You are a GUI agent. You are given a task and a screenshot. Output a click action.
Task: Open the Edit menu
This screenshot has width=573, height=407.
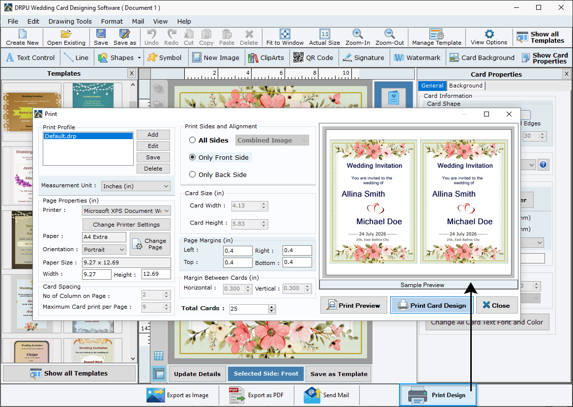pyautogui.click(x=33, y=21)
